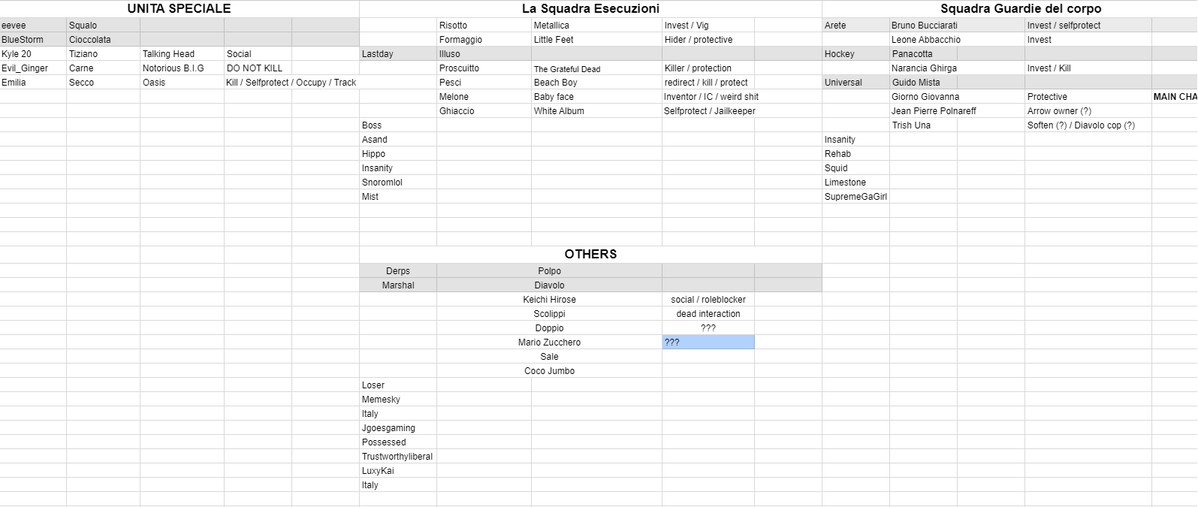Image resolution: width=1198 pixels, height=507 pixels.
Task: Select the Squadra Guardie del corpo header
Action: (1020, 9)
